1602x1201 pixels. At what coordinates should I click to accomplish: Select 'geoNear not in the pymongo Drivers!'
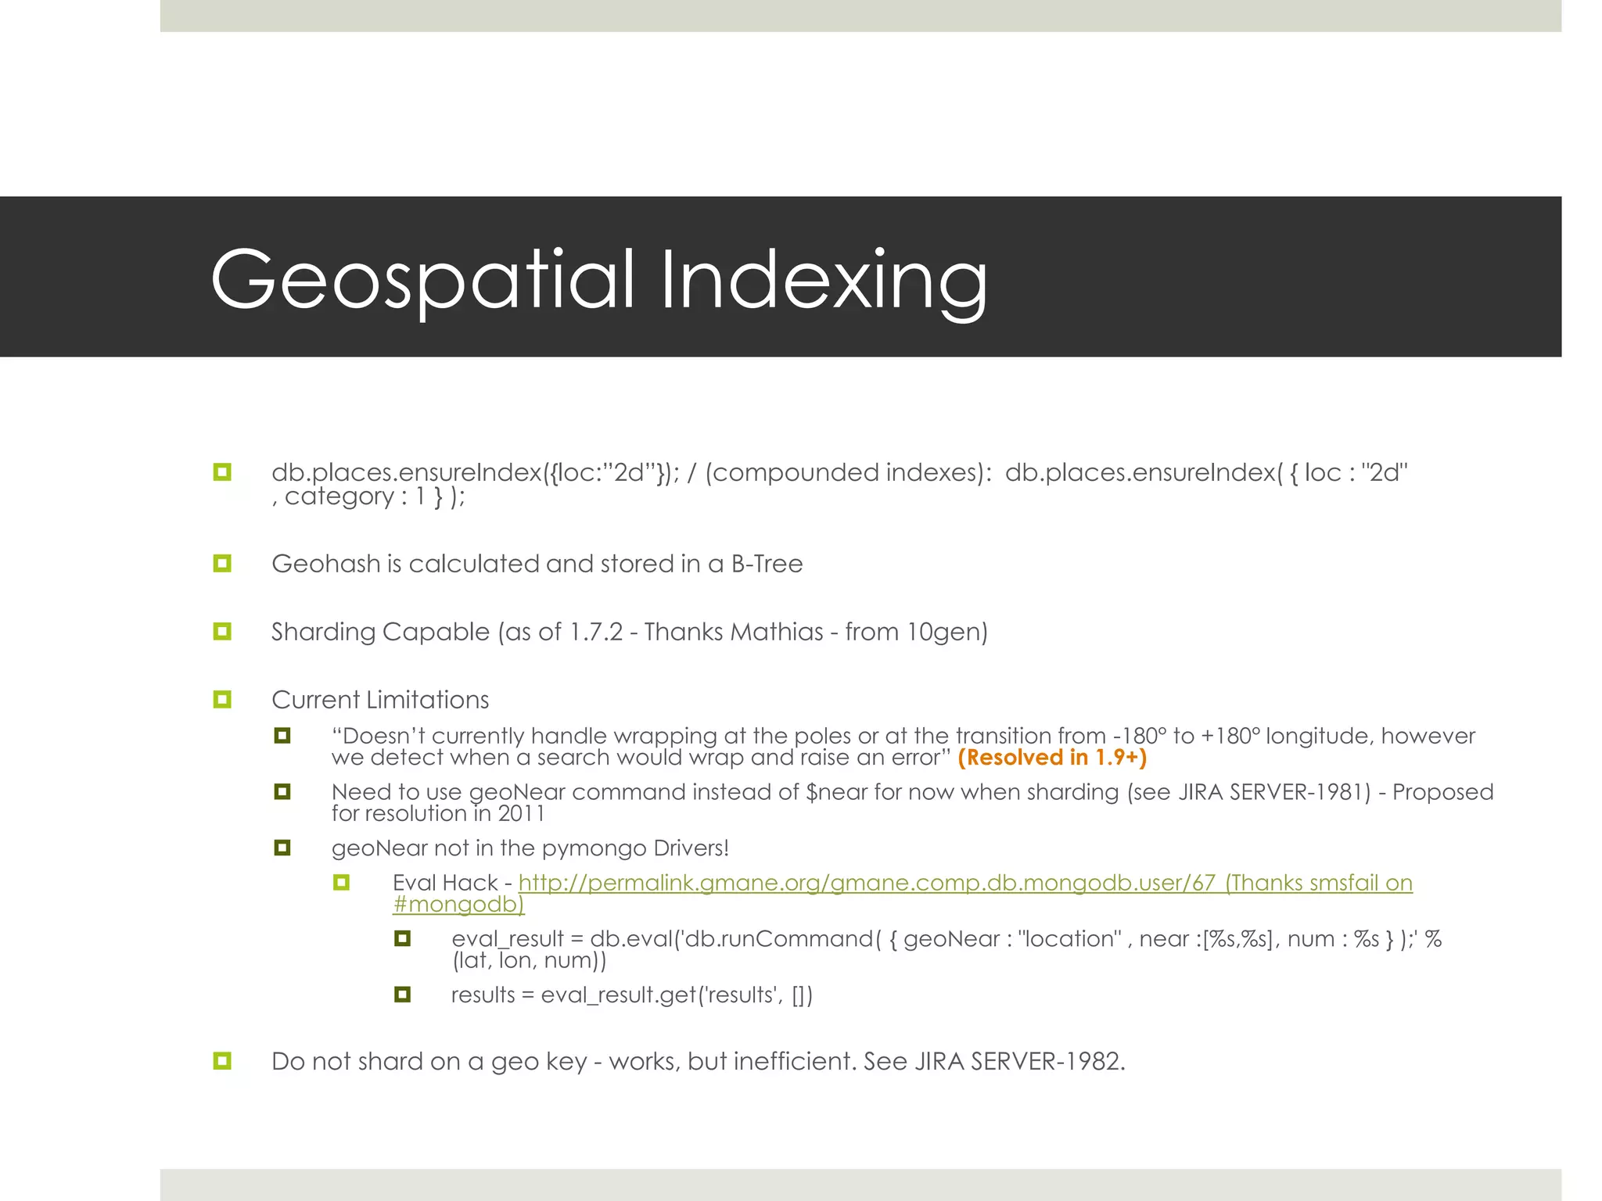pos(530,848)
